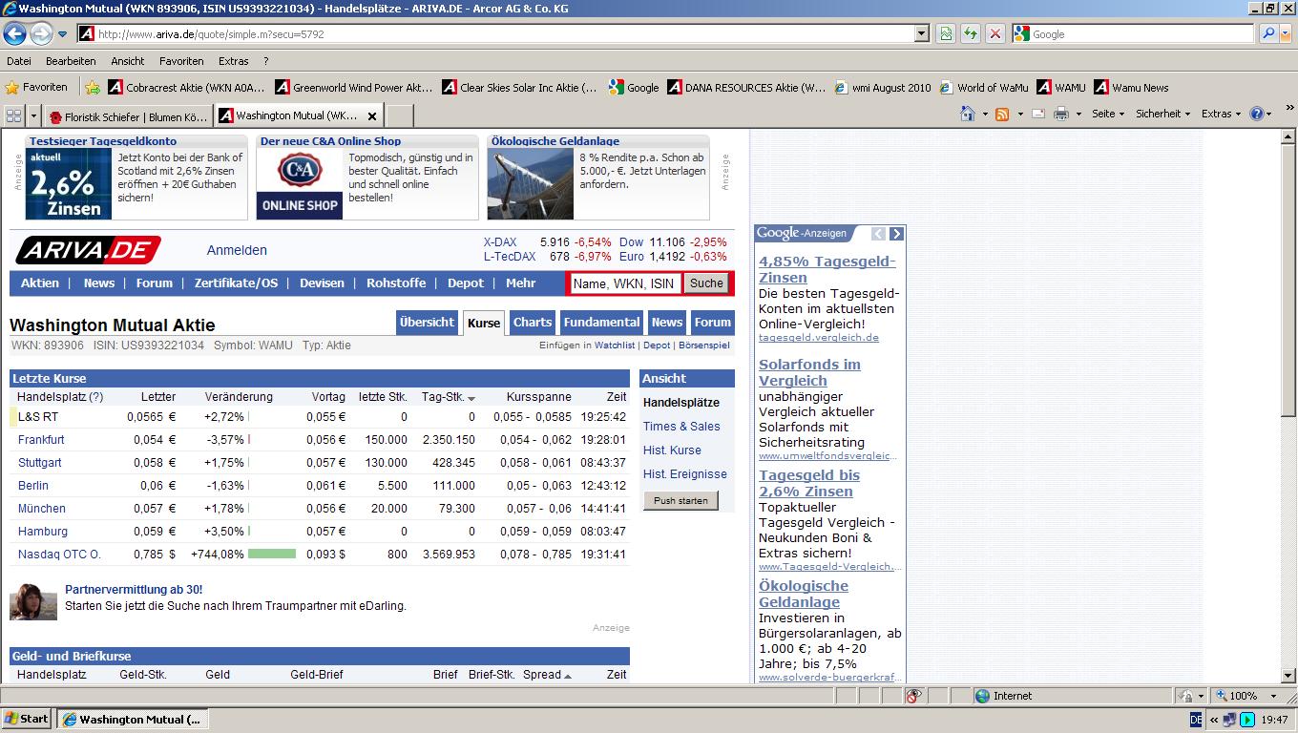
Task: Open the Nasdaq OTC O. link
Action: (59, 555)
